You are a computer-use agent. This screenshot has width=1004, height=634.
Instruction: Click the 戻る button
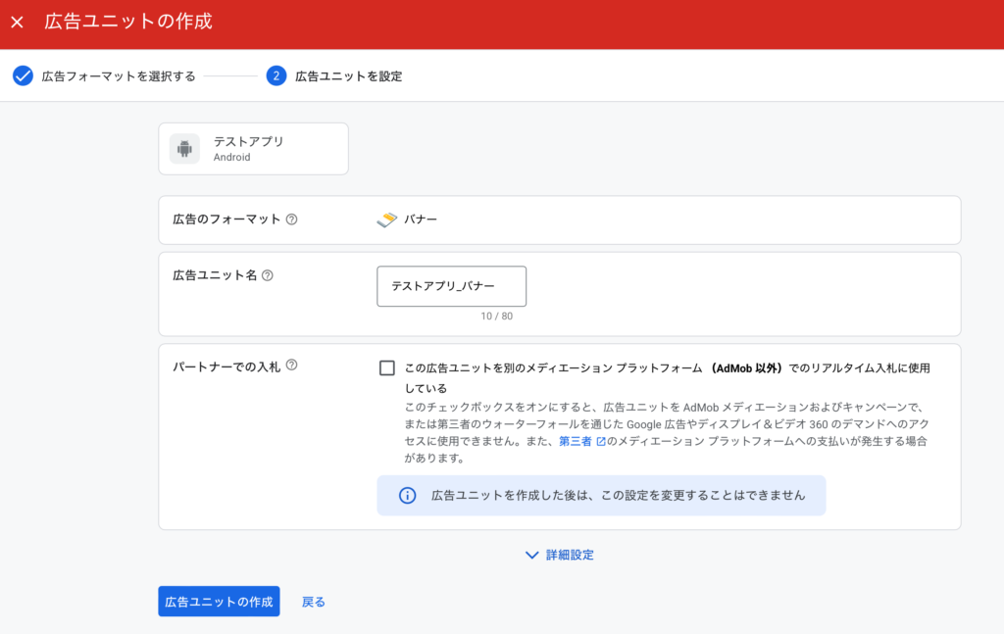314,602
